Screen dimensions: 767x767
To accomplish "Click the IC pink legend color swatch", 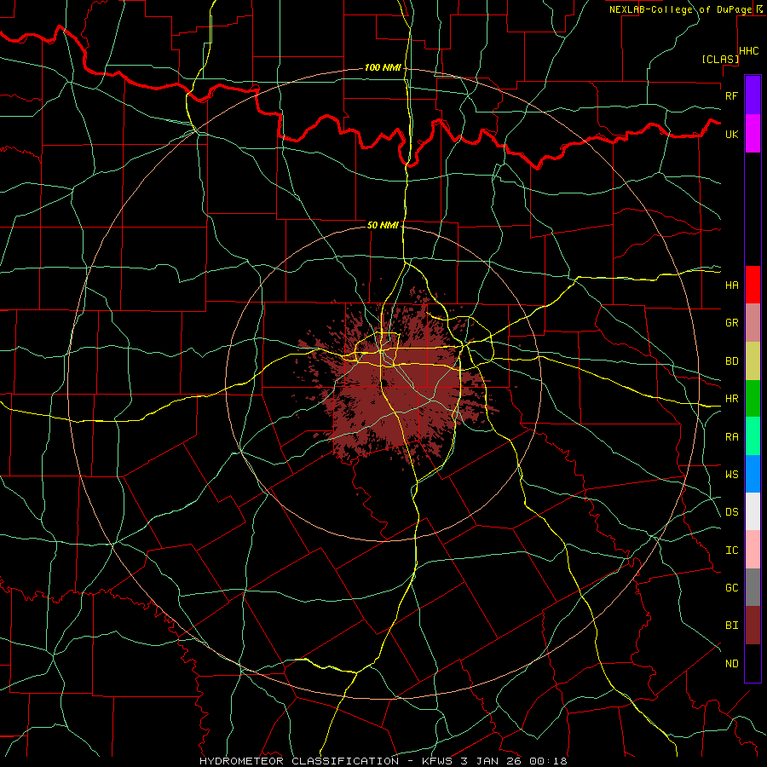I will pos(753,550).
